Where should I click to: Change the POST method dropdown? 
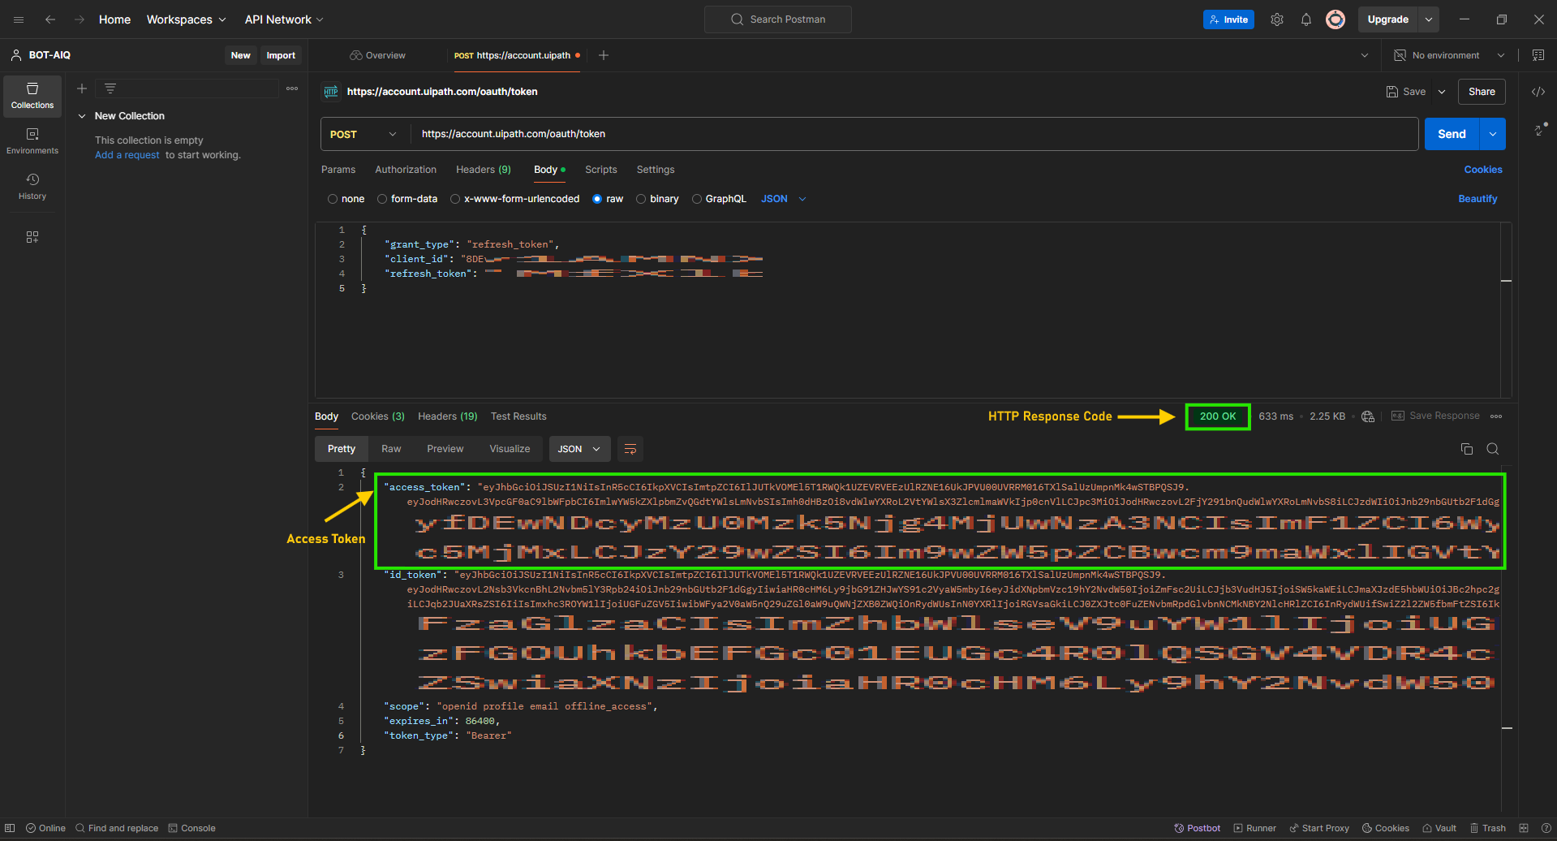pos(365,134)
